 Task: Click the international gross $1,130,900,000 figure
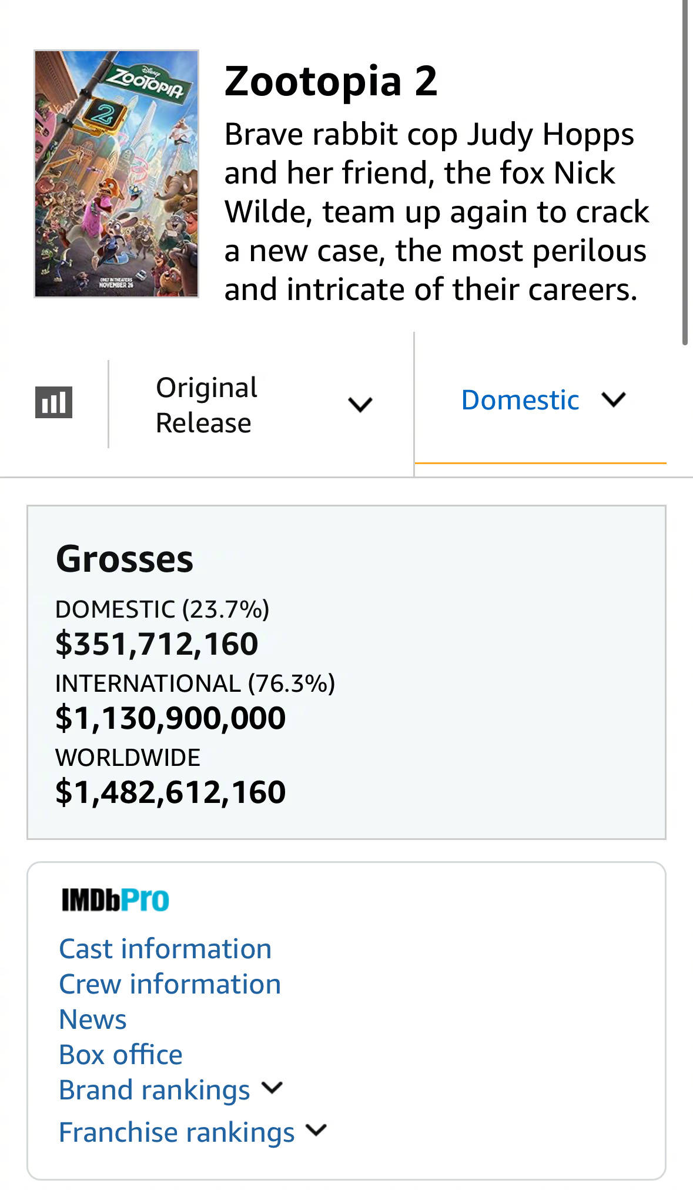pos(170,718)
